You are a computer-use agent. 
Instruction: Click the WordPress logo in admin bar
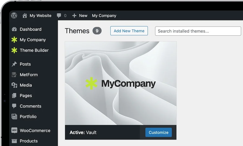(14, 15)
